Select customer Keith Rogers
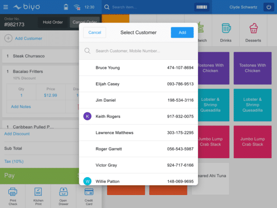 coord(138,116)
